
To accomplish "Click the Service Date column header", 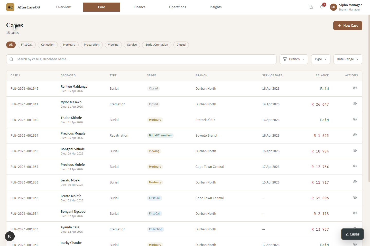I will point(272,75).
